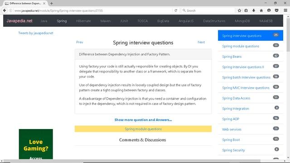
Task: Click the browser Search field
Action: coord(208,10)
